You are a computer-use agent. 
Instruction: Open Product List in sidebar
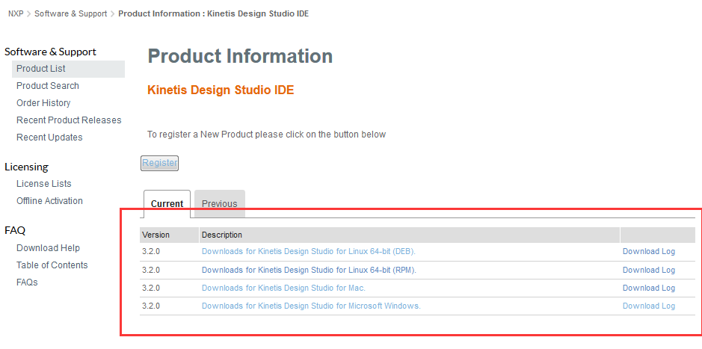(x=41, y=69)
